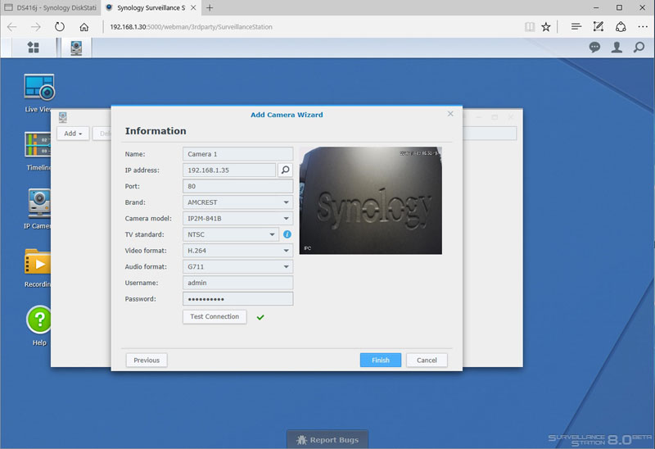655x449 pixels.
Task: Click the browser back arrow
Action: pos(12,27)
